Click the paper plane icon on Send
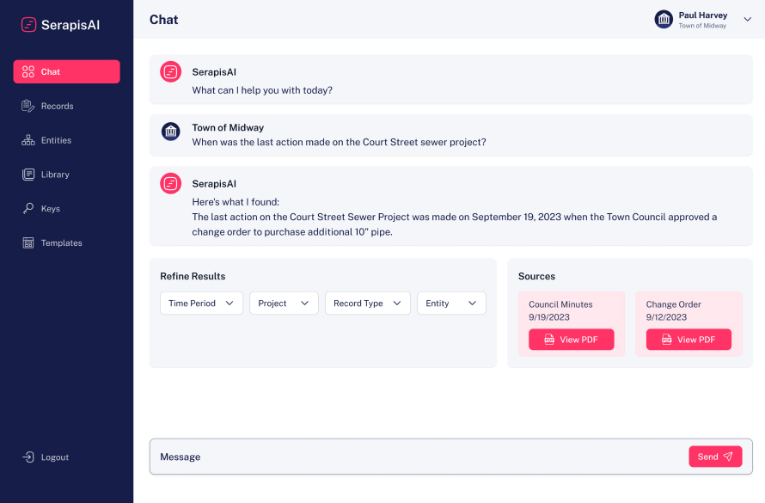This screenshot has height=503, width=765. pyautogui.click(x=728, y=457)
